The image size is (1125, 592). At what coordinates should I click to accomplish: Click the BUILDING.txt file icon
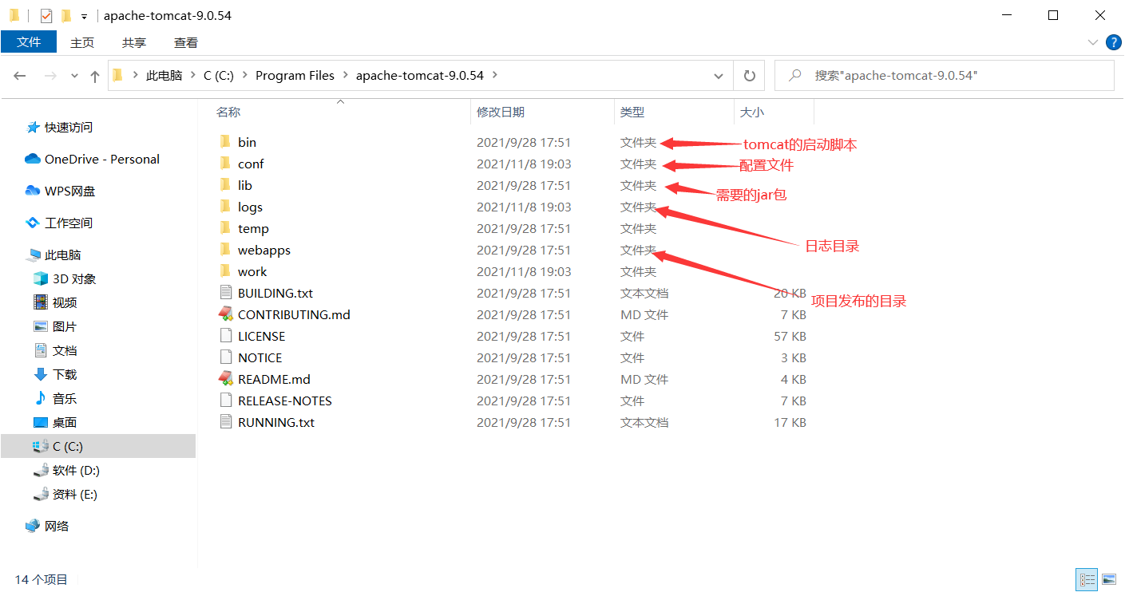(x=224, y=293)
